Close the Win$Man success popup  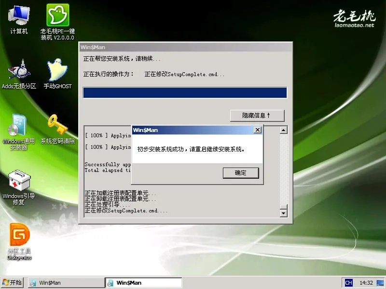257,130
